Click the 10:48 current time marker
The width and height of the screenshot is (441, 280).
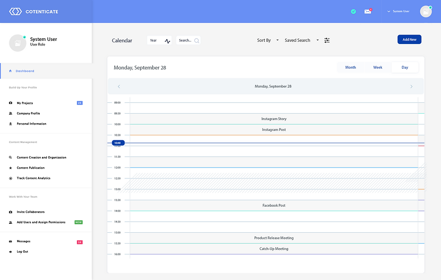(x=117, y=143)
